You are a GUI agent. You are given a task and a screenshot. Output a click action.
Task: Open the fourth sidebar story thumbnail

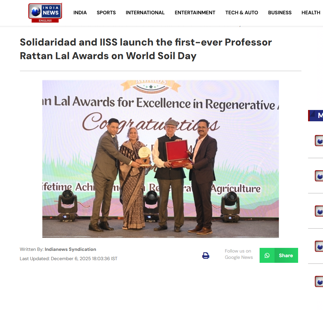(319, 246)
